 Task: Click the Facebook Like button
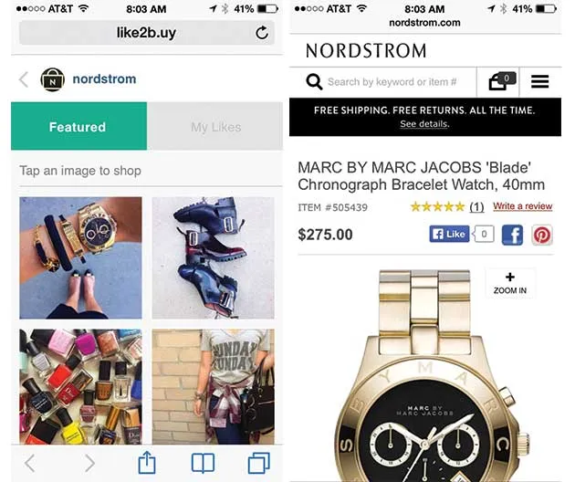[x=449, y=234]
